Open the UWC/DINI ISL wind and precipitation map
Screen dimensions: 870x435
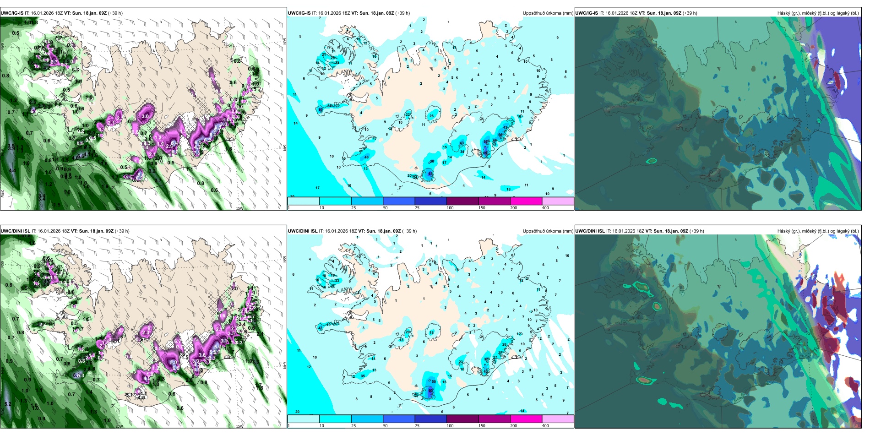[143, 332]
